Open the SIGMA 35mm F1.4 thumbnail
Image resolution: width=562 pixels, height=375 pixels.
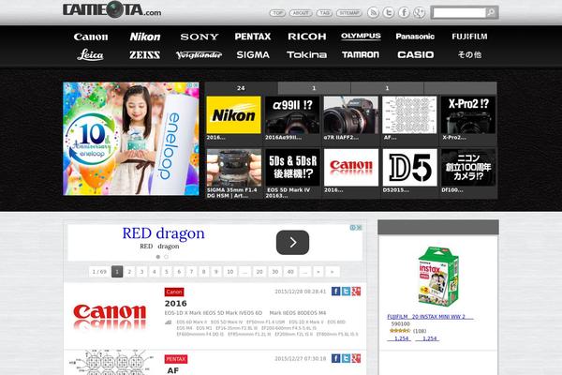pyautogui.click(x=233, y=168)
